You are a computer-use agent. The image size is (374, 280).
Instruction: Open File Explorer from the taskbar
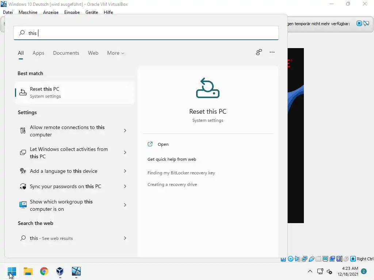click(28, 271)
